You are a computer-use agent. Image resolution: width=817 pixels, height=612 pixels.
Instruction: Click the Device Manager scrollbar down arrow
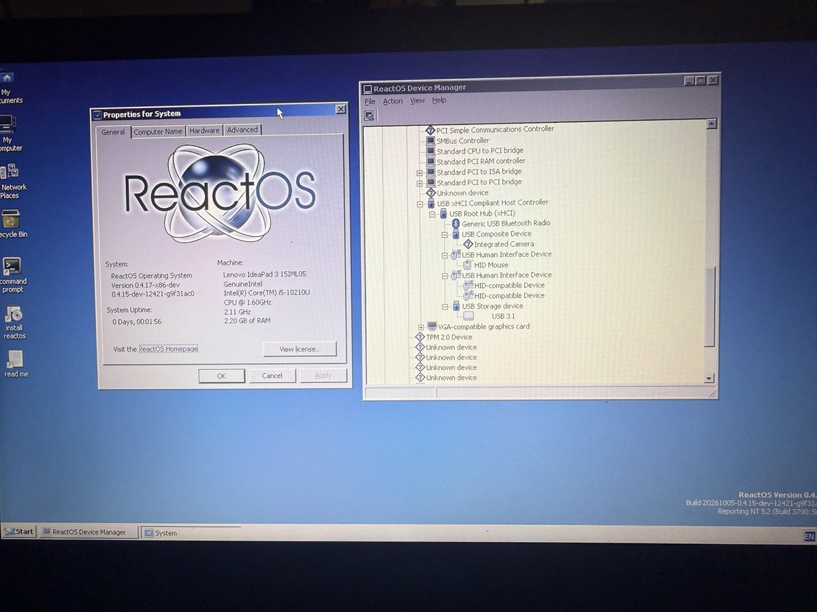pyautogui.click(x=709, y=377)
